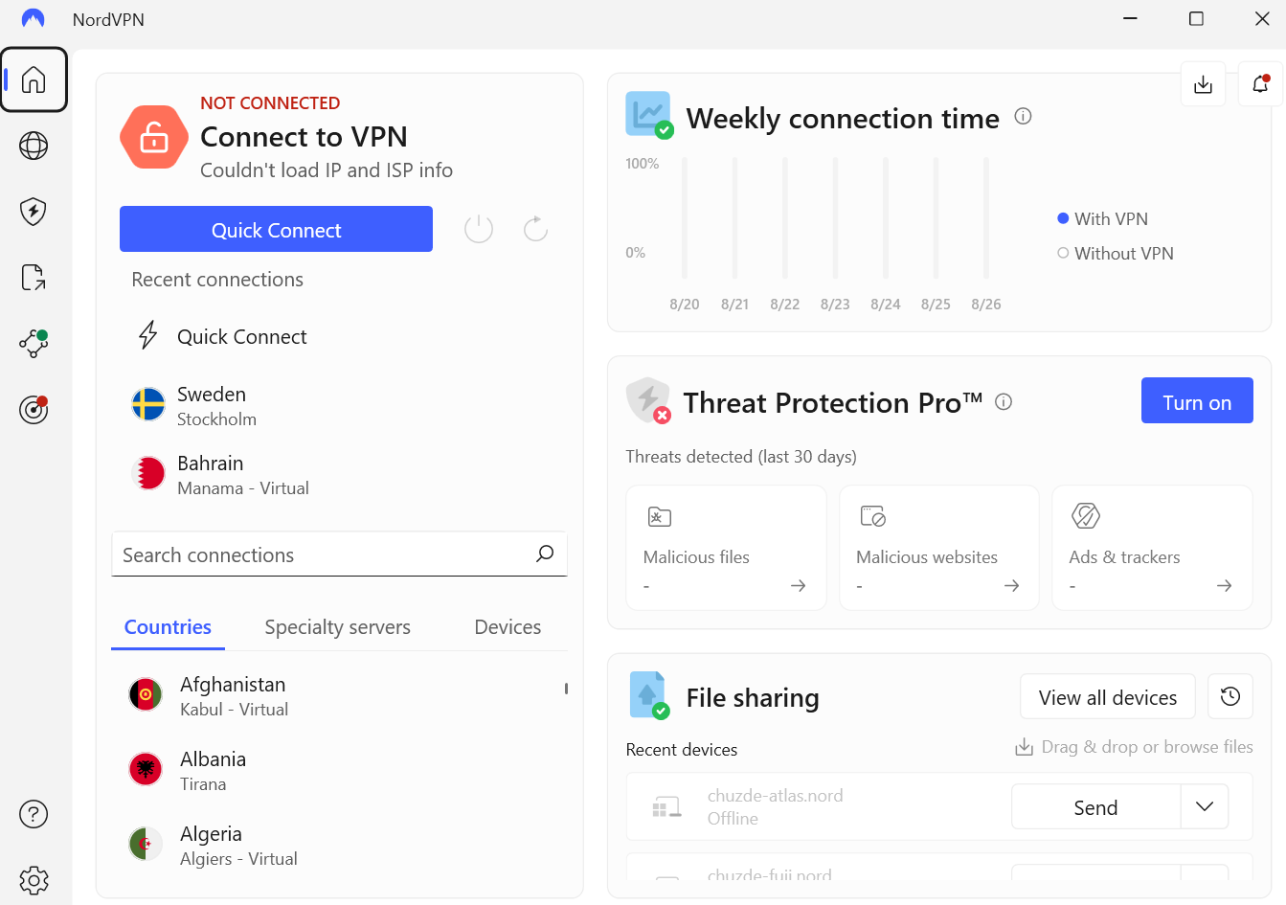Viewport: 1286px width, 905px height.
Task: Click the NordVPN logo in title bar
Action: (34, 19)
